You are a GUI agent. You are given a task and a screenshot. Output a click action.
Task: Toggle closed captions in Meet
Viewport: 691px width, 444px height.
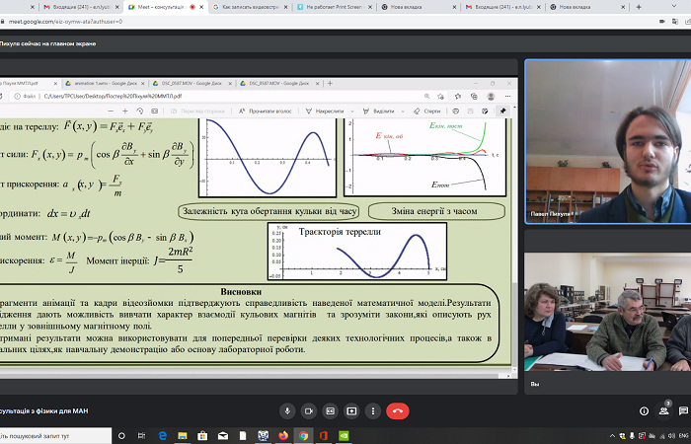pos(331,409)
